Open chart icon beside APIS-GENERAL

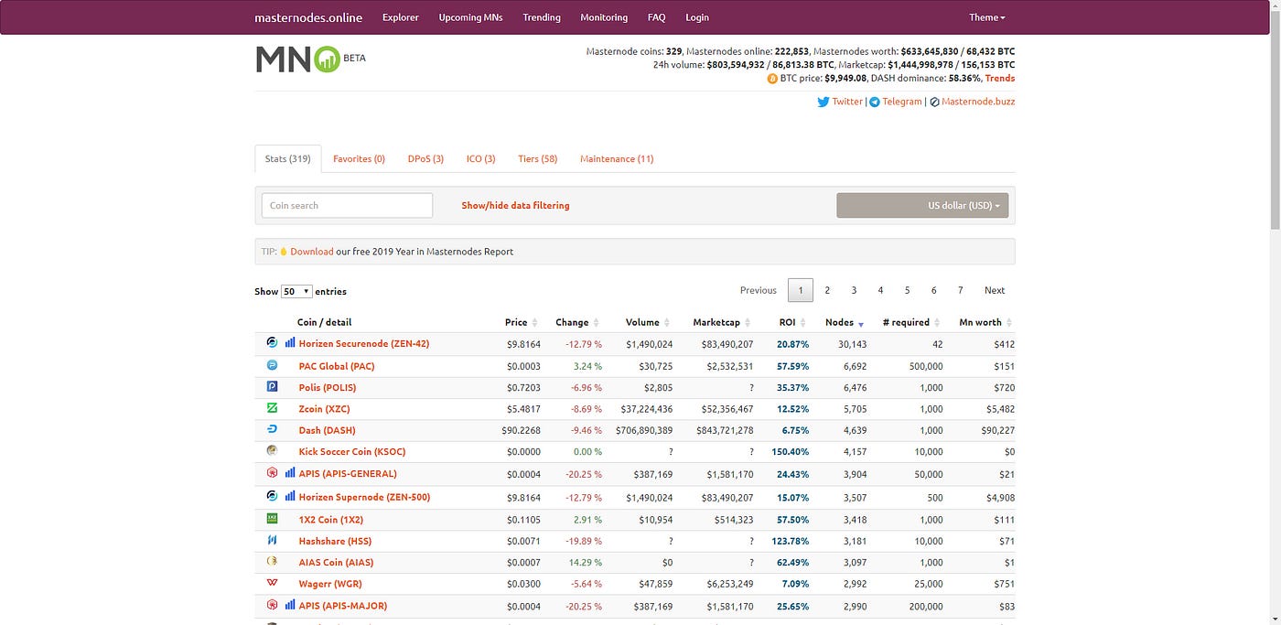290,473
